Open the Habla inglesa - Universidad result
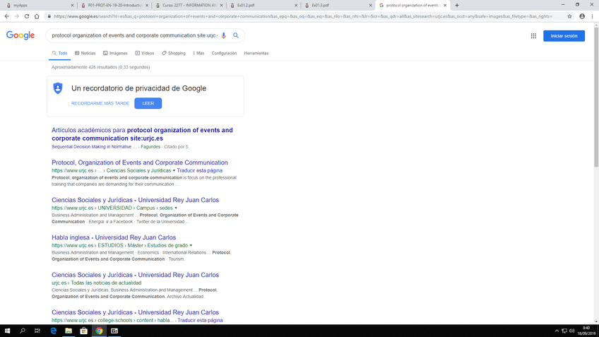 [x=114, y=237]
